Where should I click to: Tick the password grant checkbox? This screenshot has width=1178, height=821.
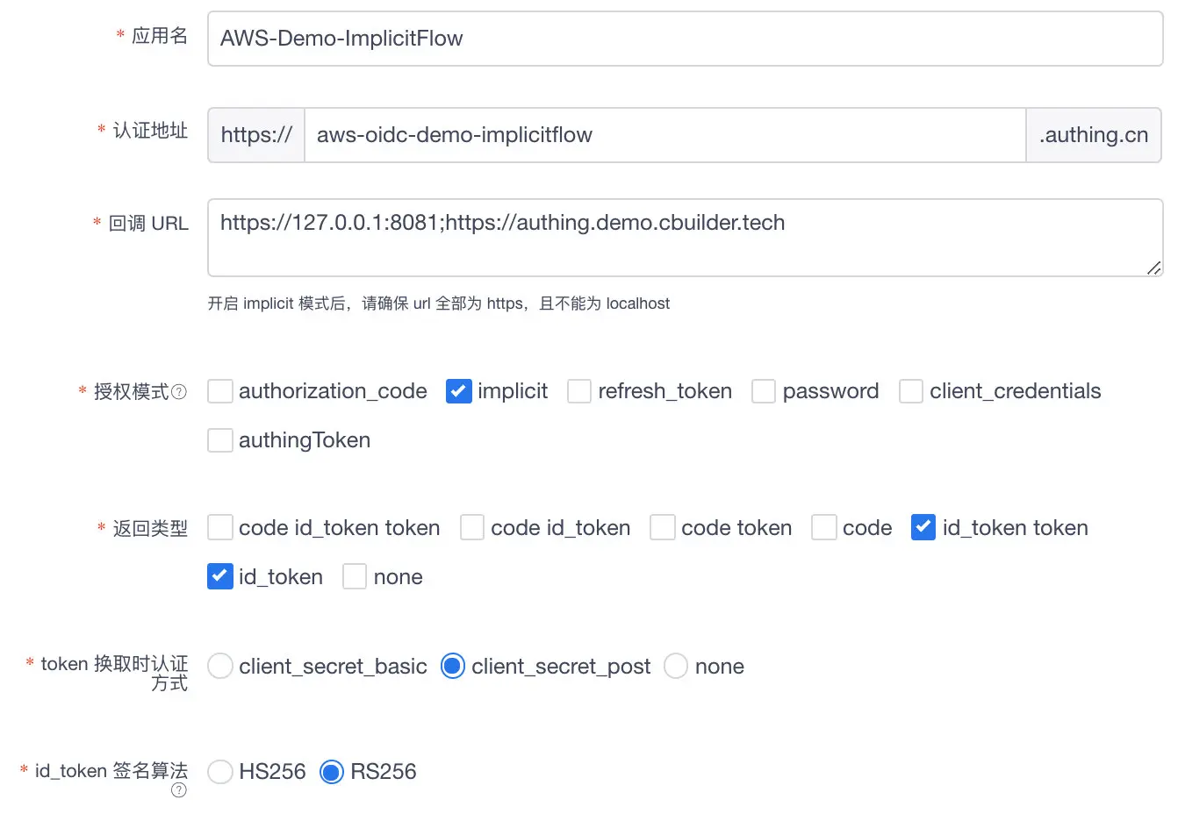(764, 391)
